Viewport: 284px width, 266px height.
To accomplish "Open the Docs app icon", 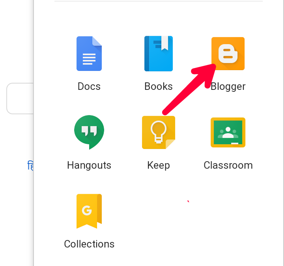I will tap(89, 54).
